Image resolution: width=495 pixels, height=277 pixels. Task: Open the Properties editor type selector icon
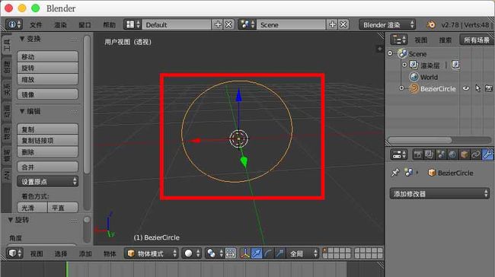click(399, 154)
